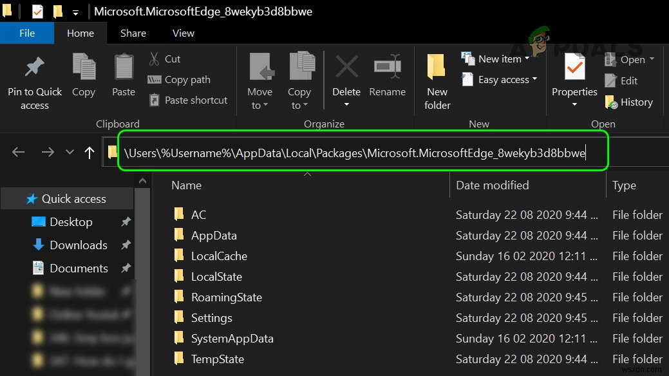Open the New item dropdown menu

496,59
